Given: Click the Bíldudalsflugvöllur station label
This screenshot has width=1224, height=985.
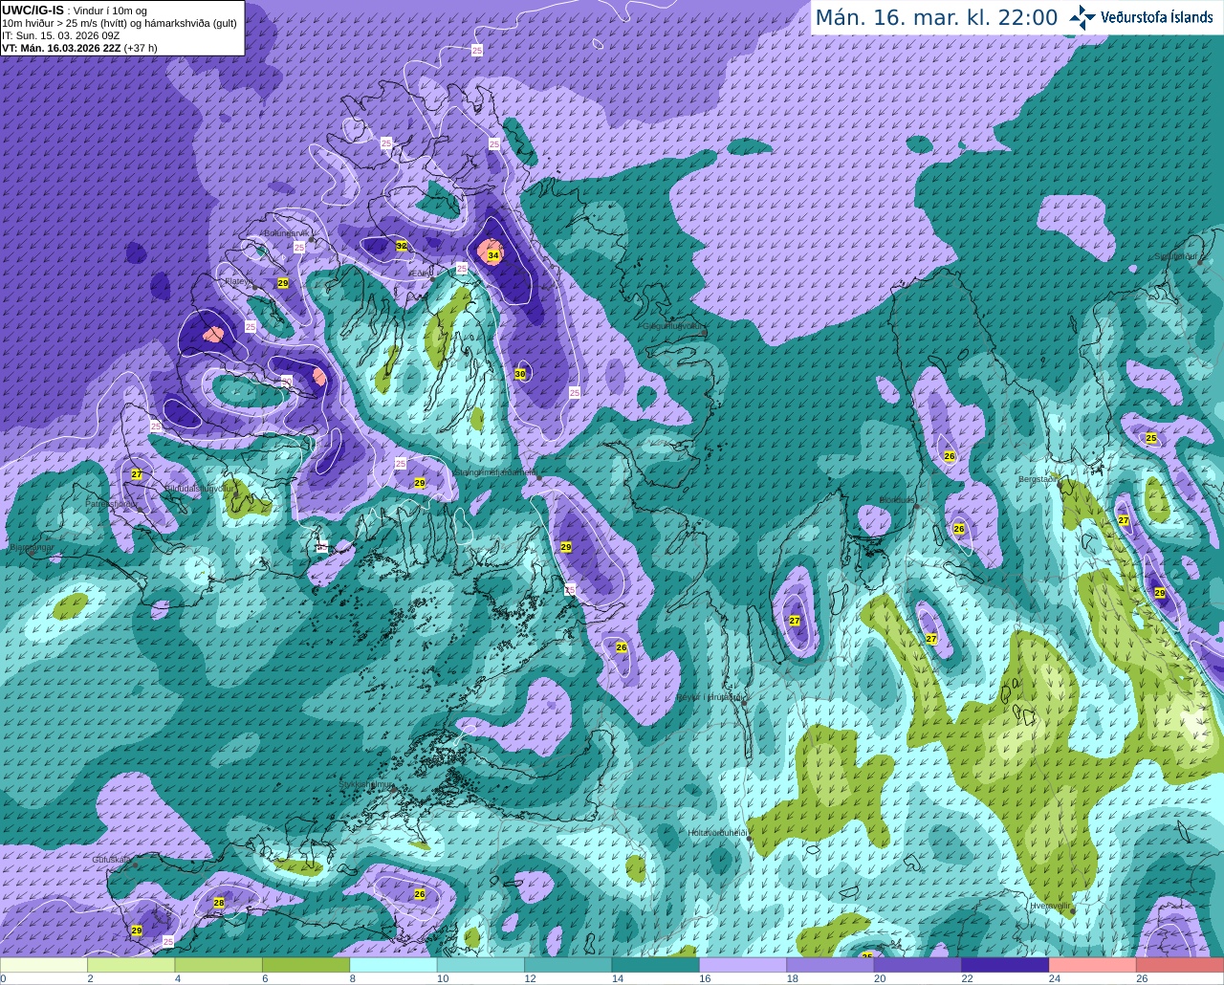Looking at the screenshot, I should (199, 488).
